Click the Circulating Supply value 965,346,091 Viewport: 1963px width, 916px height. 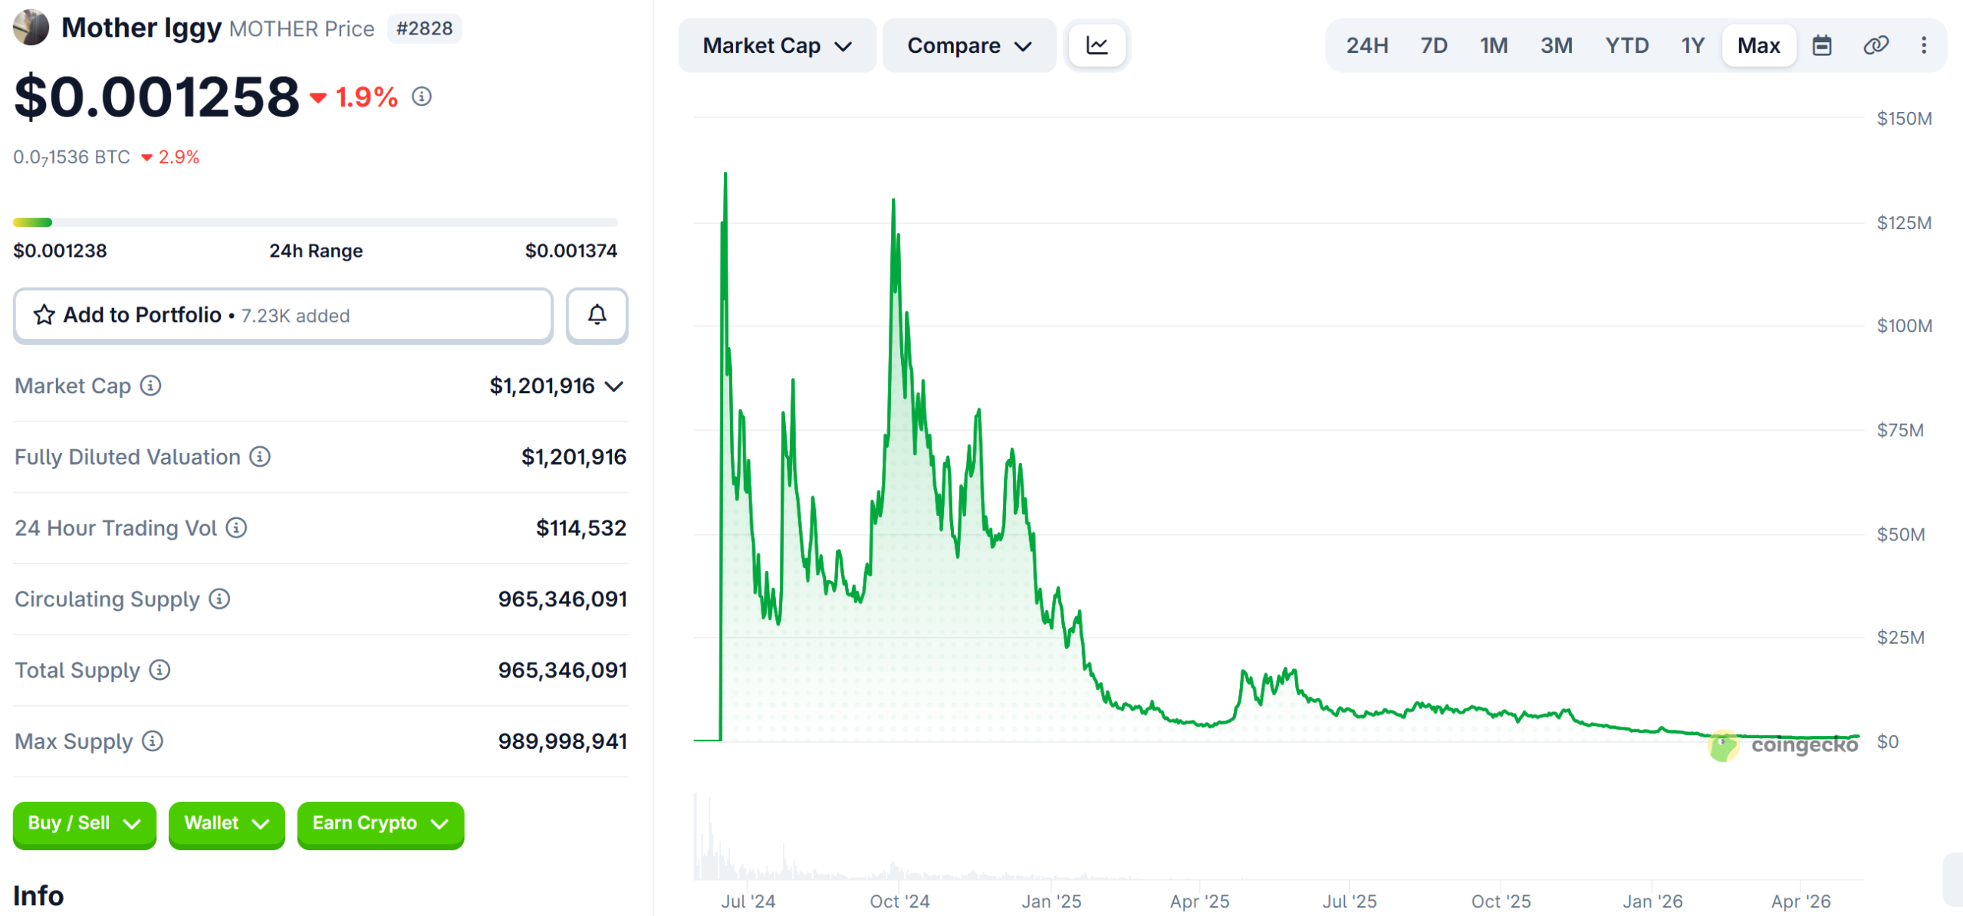pos(562,599)
